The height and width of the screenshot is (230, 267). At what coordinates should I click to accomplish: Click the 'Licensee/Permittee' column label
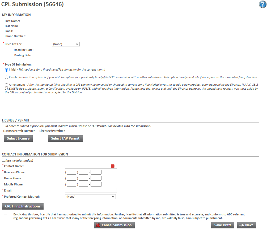(x=52, y=131)
